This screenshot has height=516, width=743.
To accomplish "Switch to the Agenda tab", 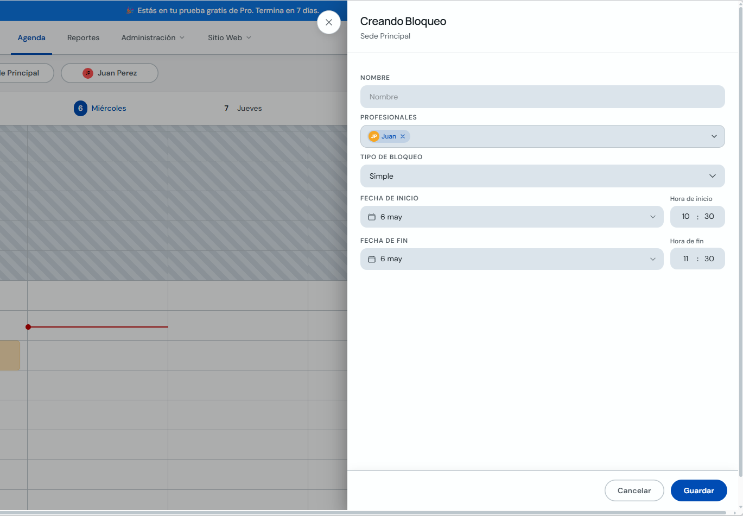I will tap(31, 37).
